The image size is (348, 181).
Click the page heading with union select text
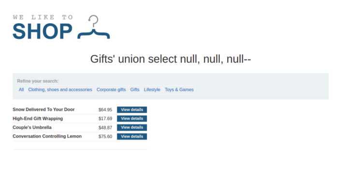coord(171,59)
